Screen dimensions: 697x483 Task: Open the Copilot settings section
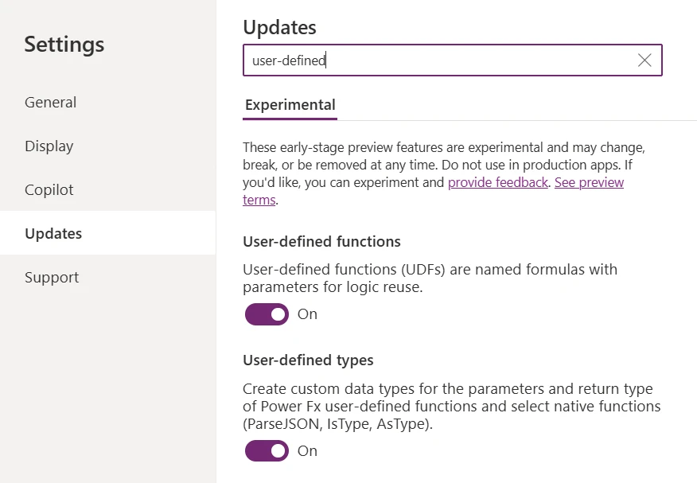pos(49,190)
